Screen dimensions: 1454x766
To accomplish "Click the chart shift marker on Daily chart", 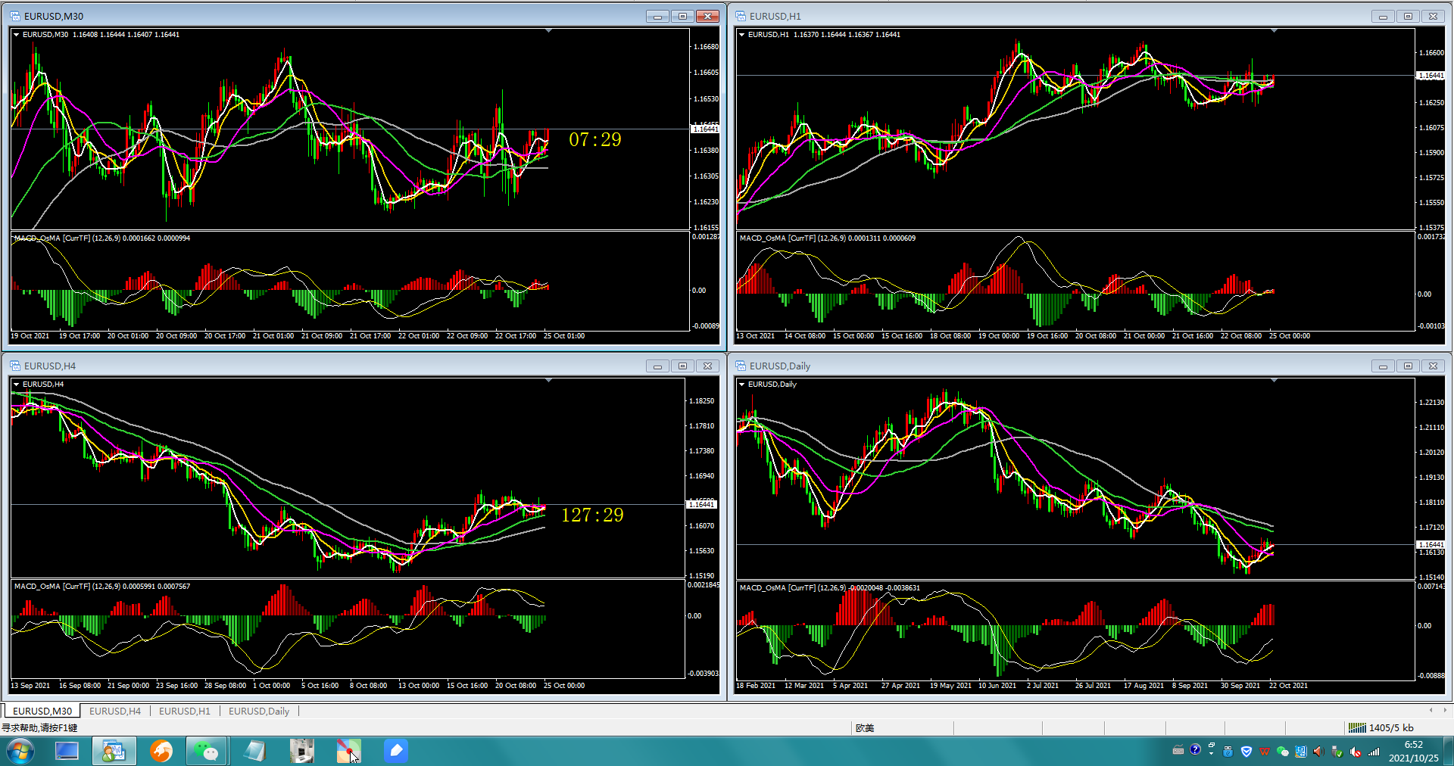I will 1274,381.
